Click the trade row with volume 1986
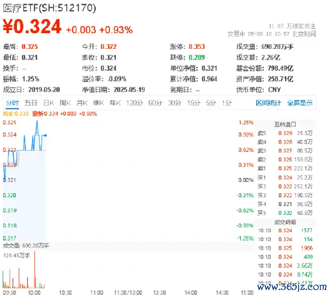The height and width of the screenshot is (296, 331). [x=285, y=248]
